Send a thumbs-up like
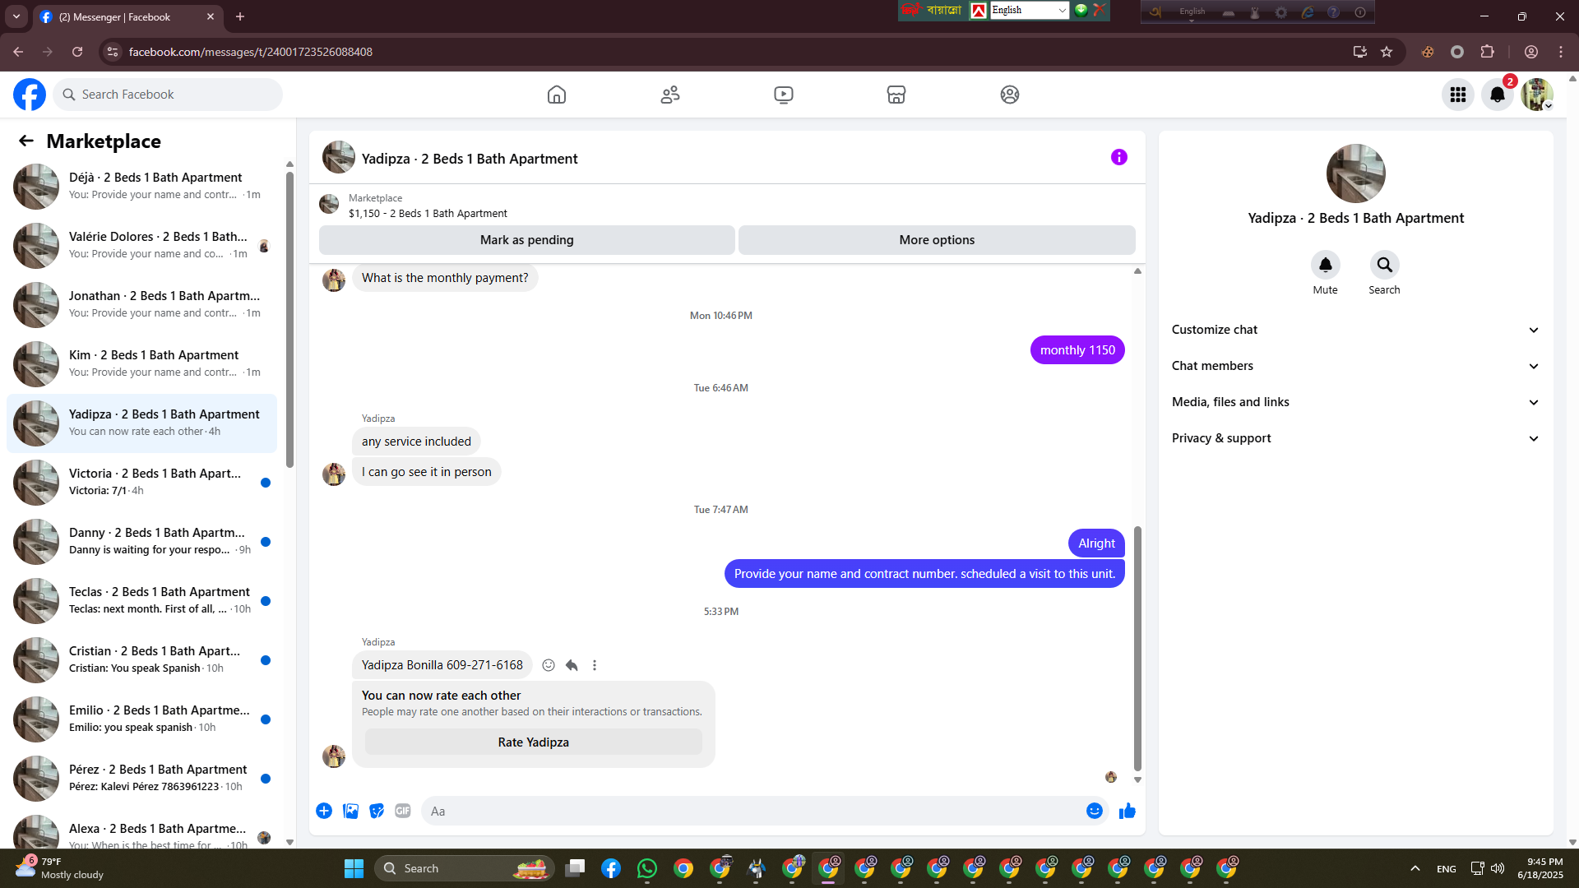Screen dimensions: 1579x888 1127,811
